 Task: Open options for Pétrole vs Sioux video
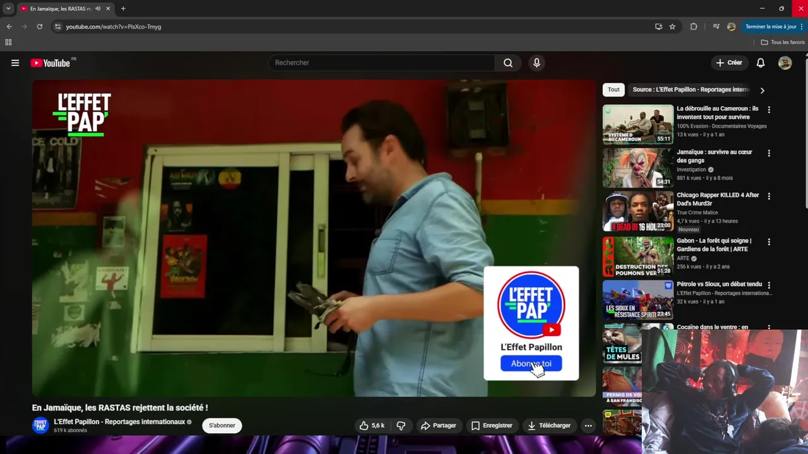point(769,286)
